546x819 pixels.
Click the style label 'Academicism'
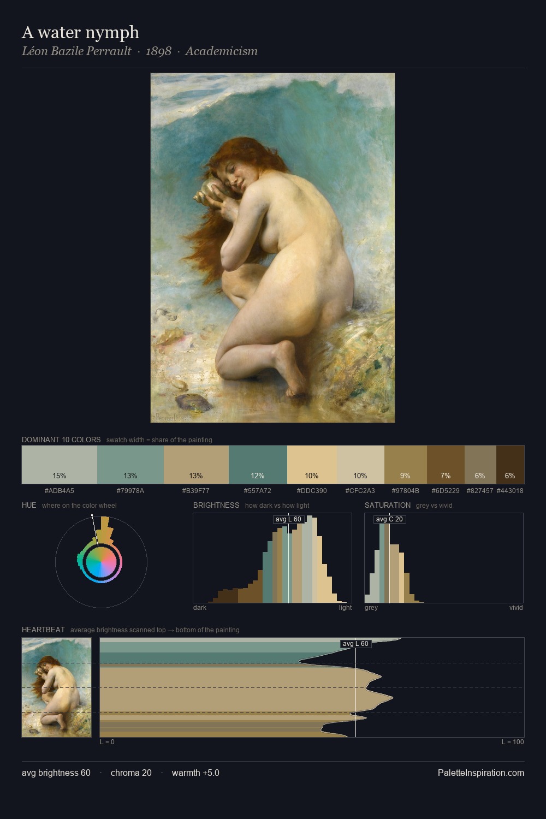point(221,51)
